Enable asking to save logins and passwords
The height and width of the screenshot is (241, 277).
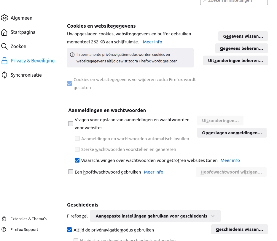coord(71,124)
